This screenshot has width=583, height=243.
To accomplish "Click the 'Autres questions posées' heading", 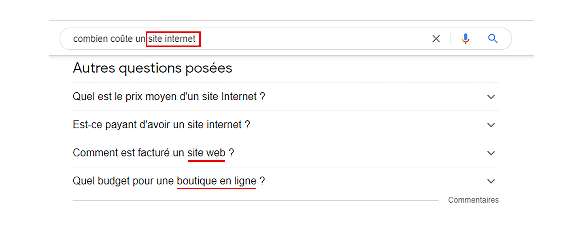I will point(152,68).
